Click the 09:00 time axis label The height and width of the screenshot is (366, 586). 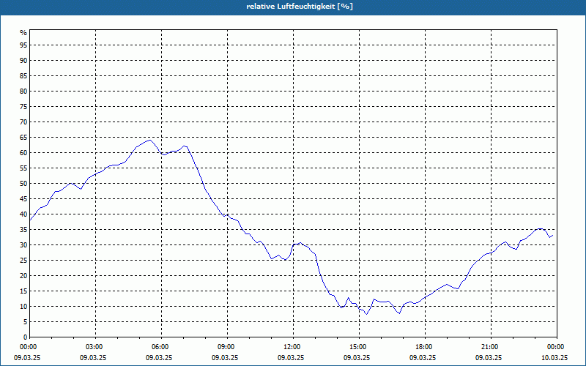click(x=227, y=347)
